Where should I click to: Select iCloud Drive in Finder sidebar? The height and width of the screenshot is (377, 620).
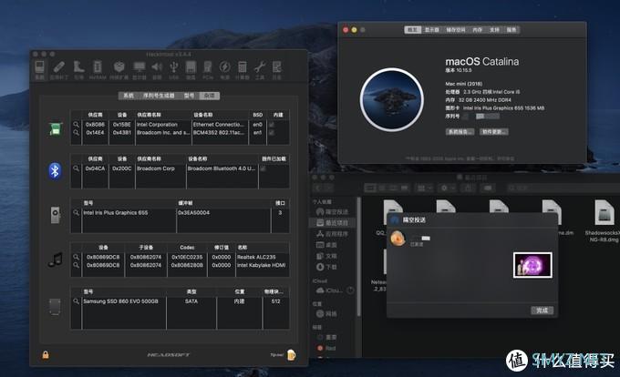pyautogui.click(x=329, y=290)
